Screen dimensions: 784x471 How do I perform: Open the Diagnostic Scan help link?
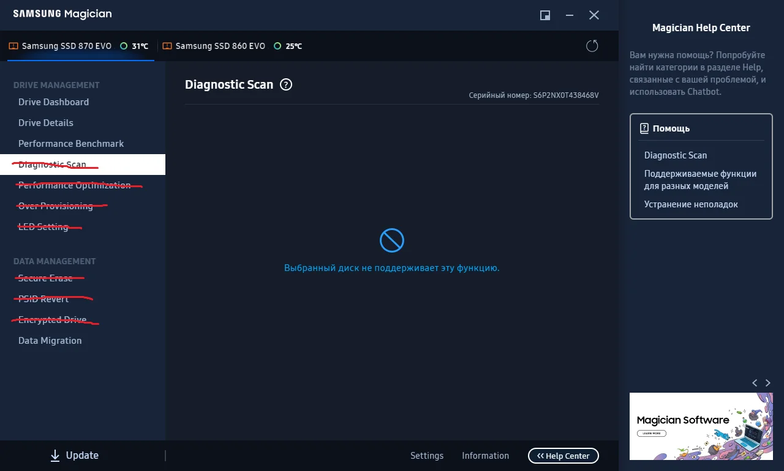pos(676,155)
